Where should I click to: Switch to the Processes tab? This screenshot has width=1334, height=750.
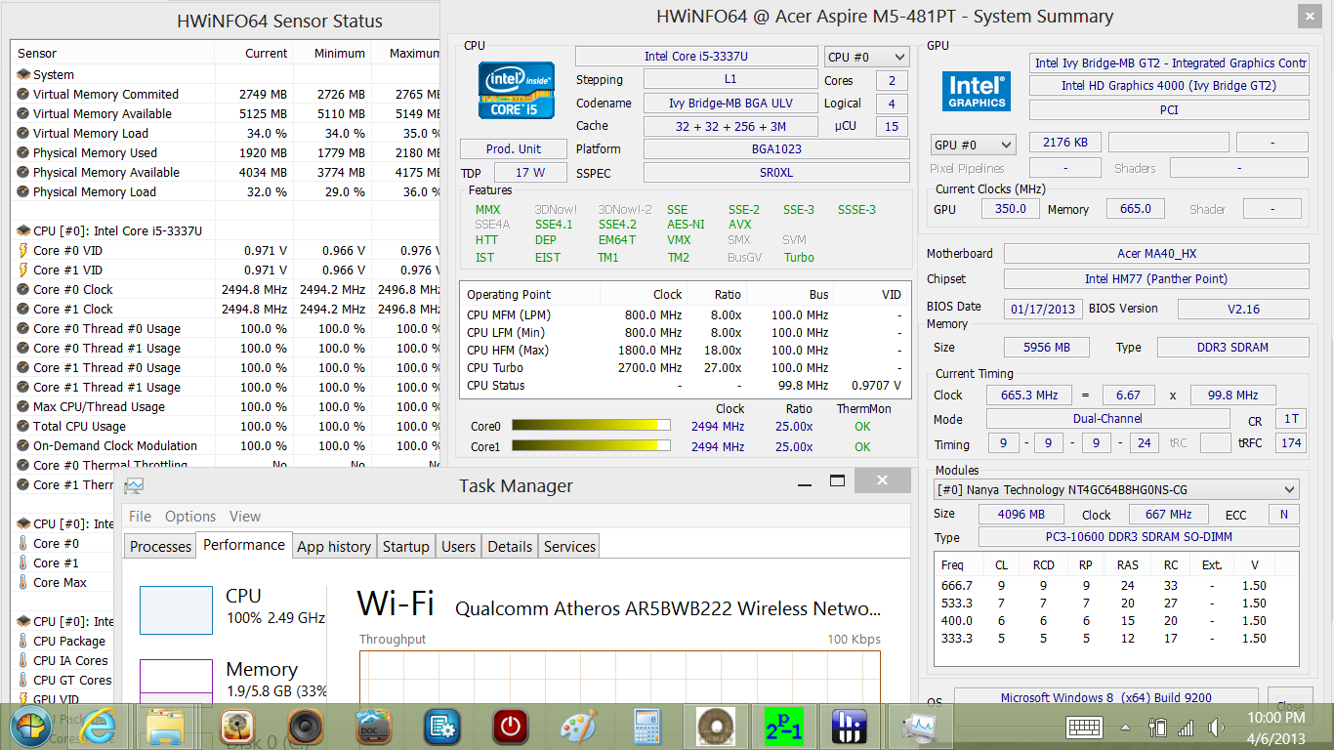coord(160,546)
